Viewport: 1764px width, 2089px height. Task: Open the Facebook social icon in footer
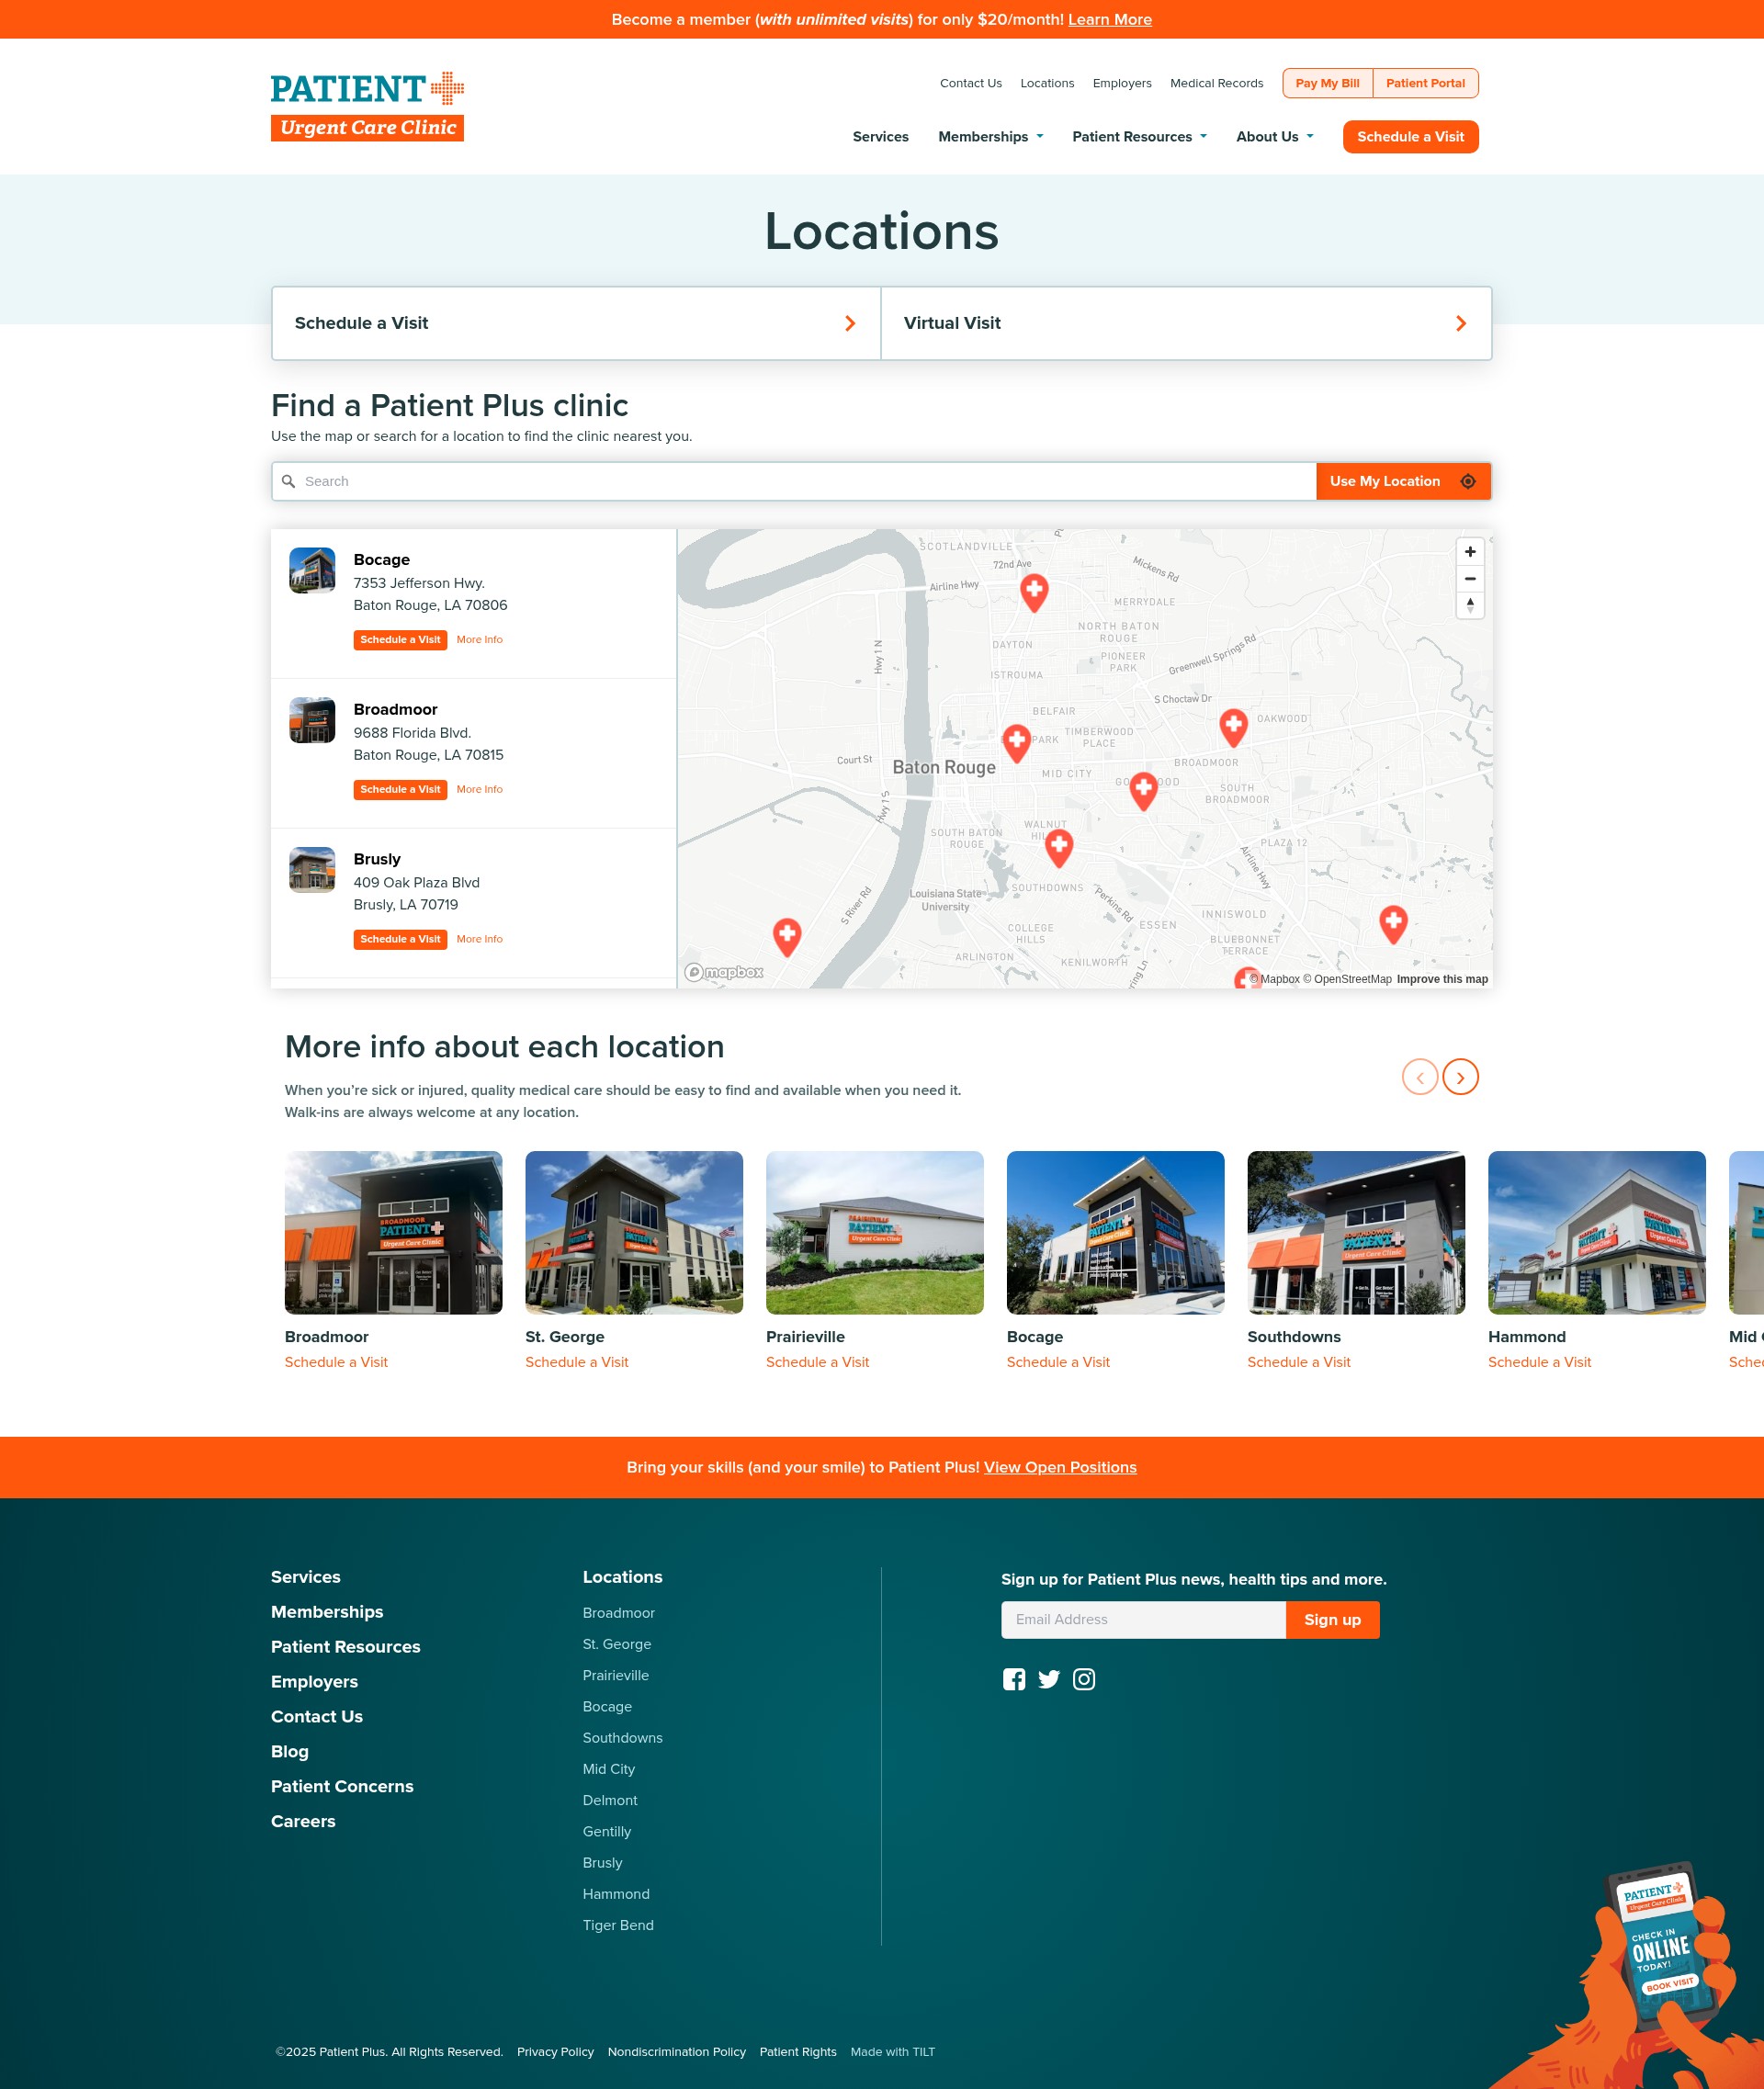[x=1014, y=1679]
